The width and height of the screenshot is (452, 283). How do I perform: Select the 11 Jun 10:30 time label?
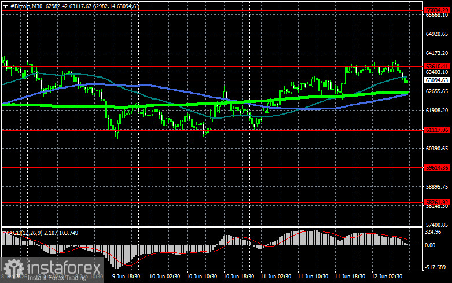(313, 277)
